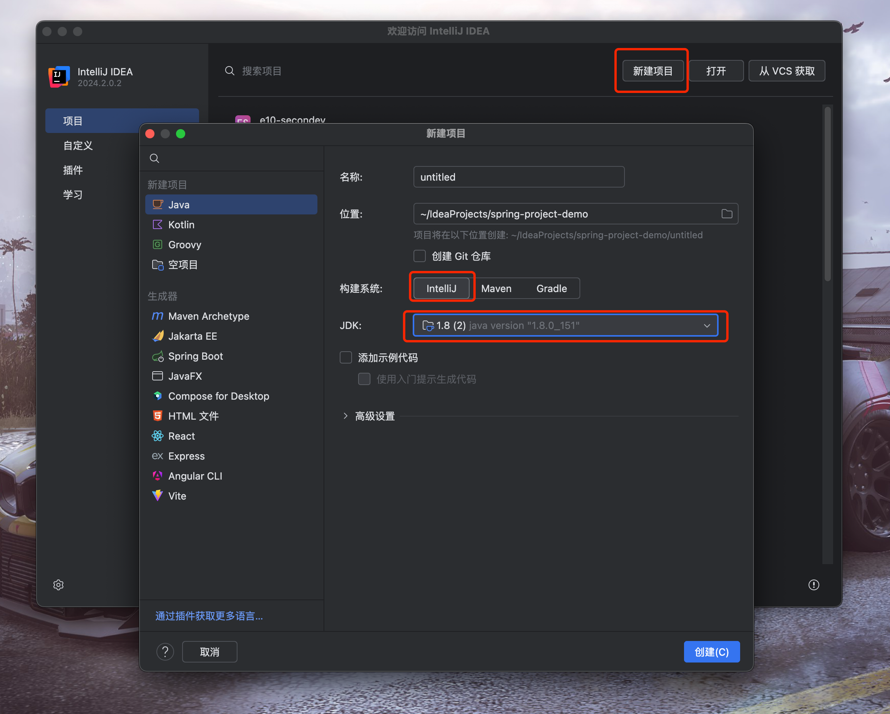
Task: Open the JDK version dropdown arrow
Action: tap(707, 325)
